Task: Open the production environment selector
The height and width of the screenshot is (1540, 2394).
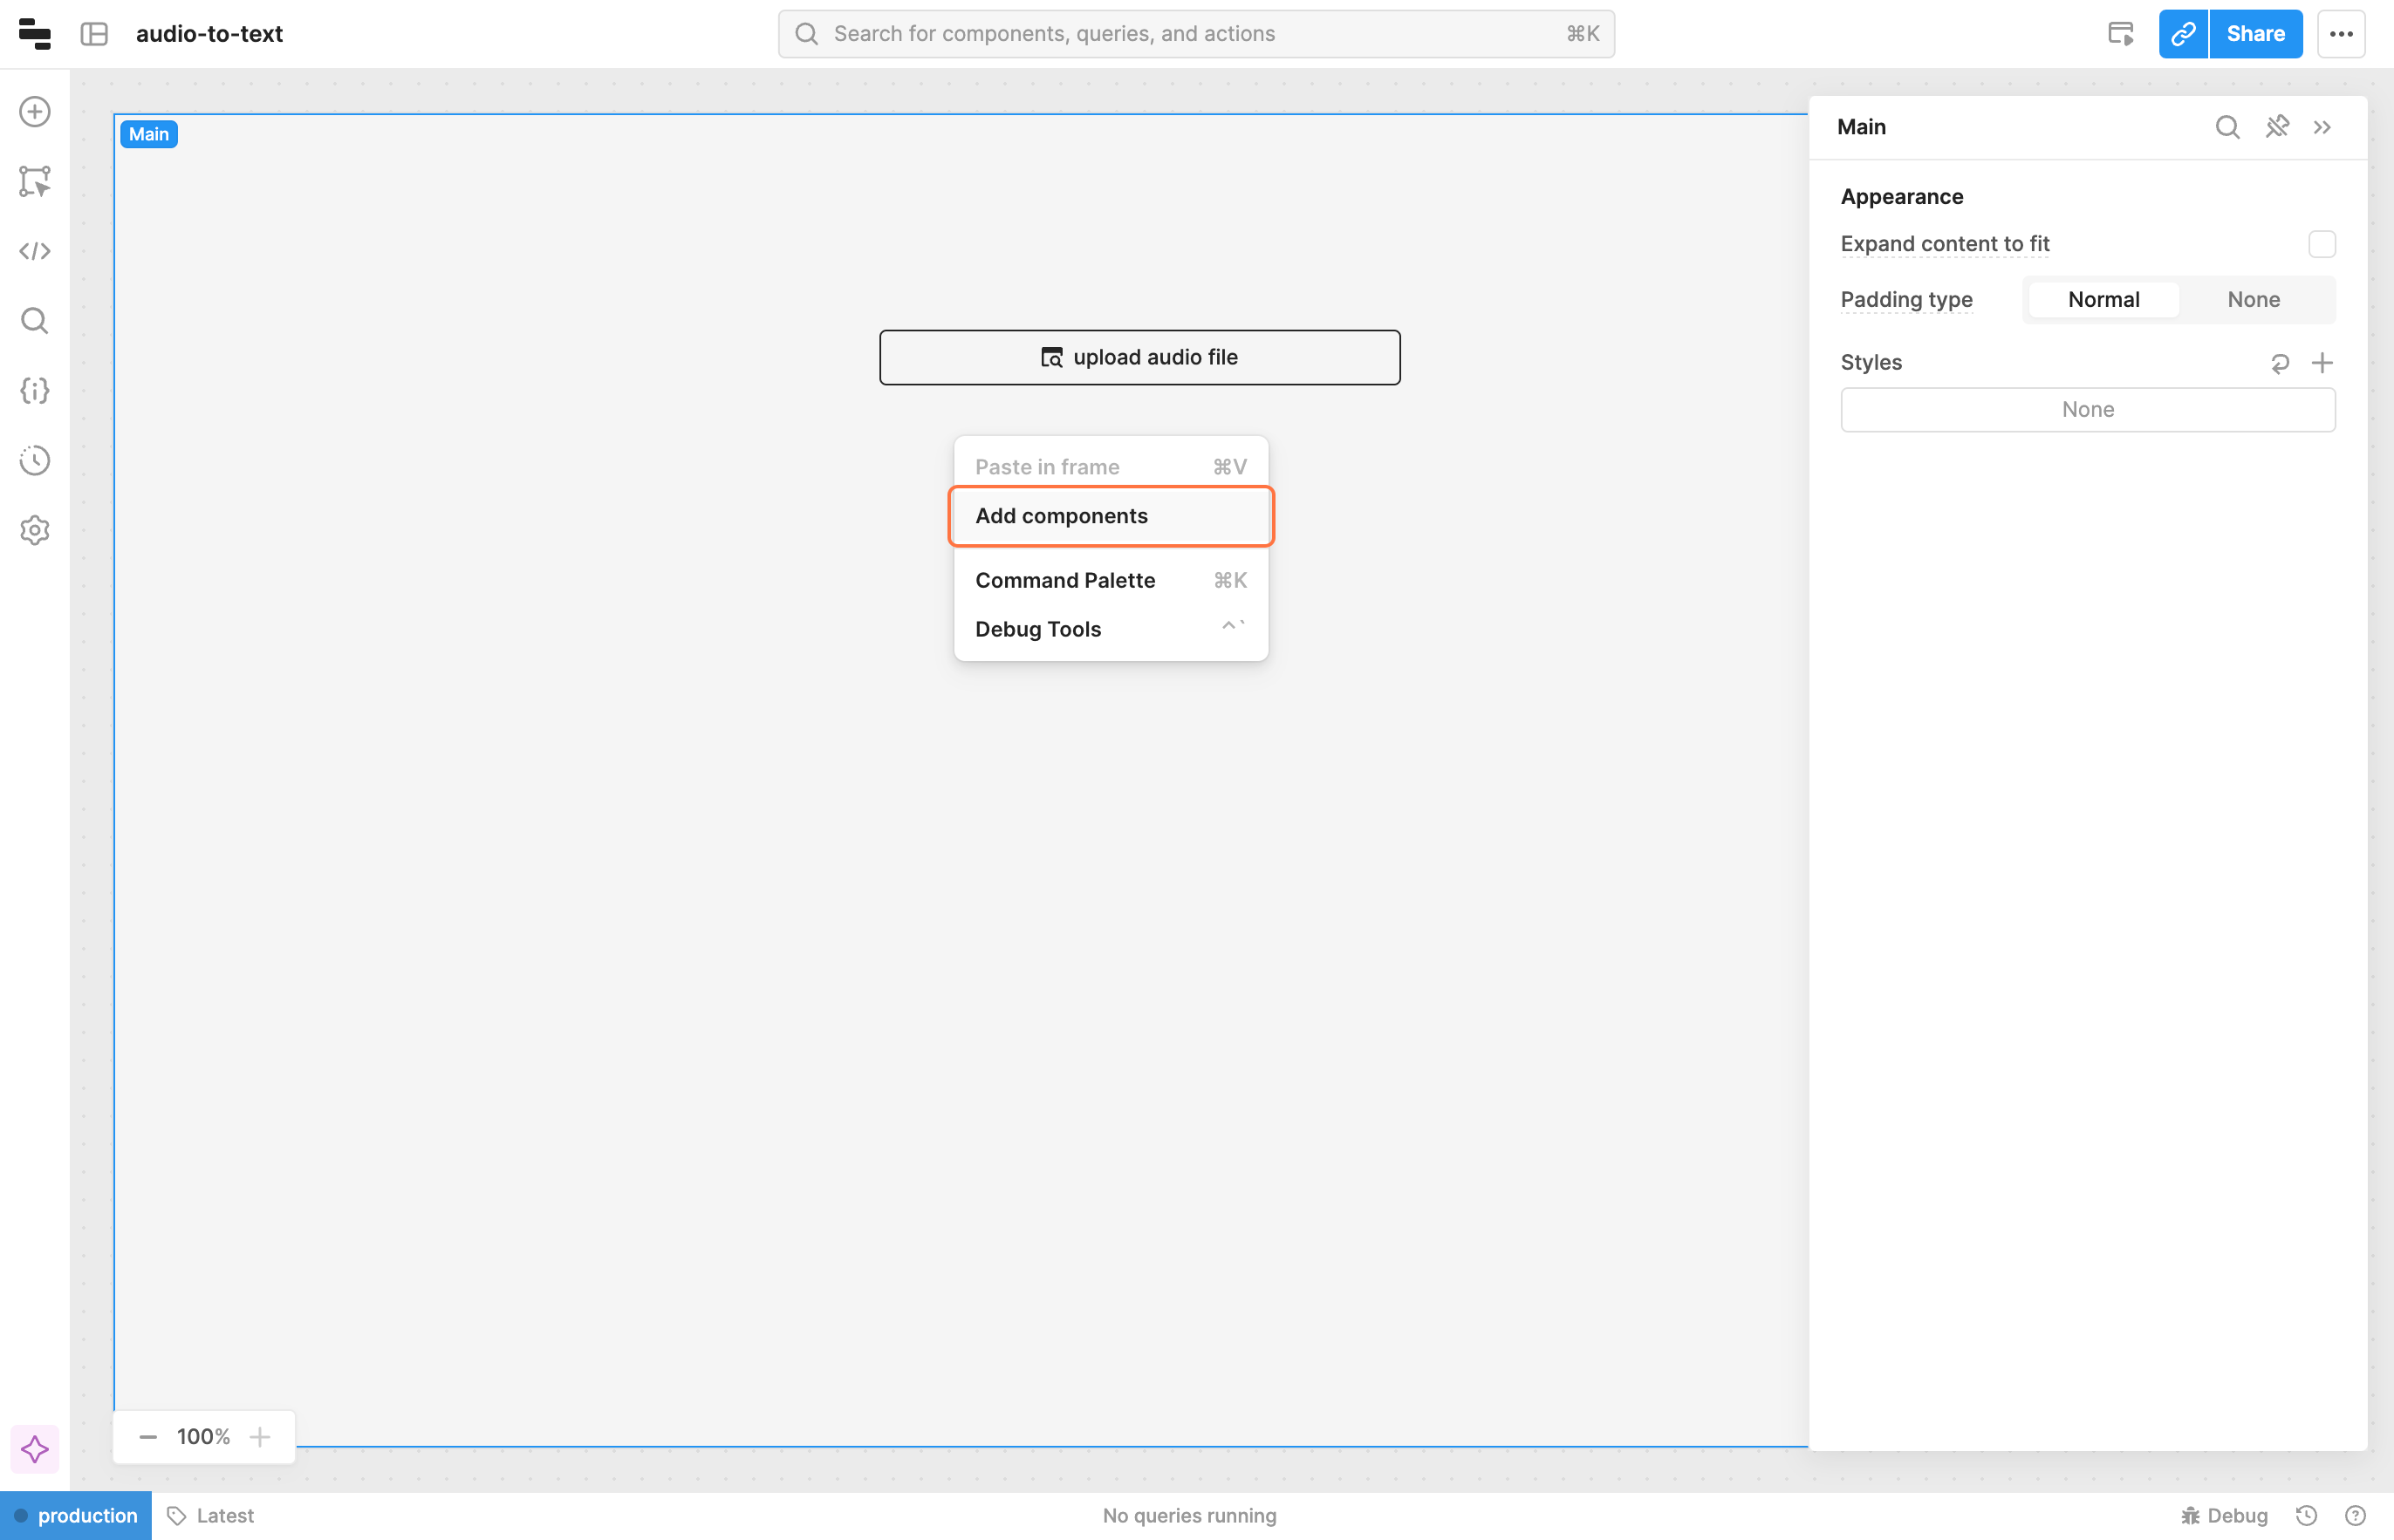Action: click(x=76, y=1515)
